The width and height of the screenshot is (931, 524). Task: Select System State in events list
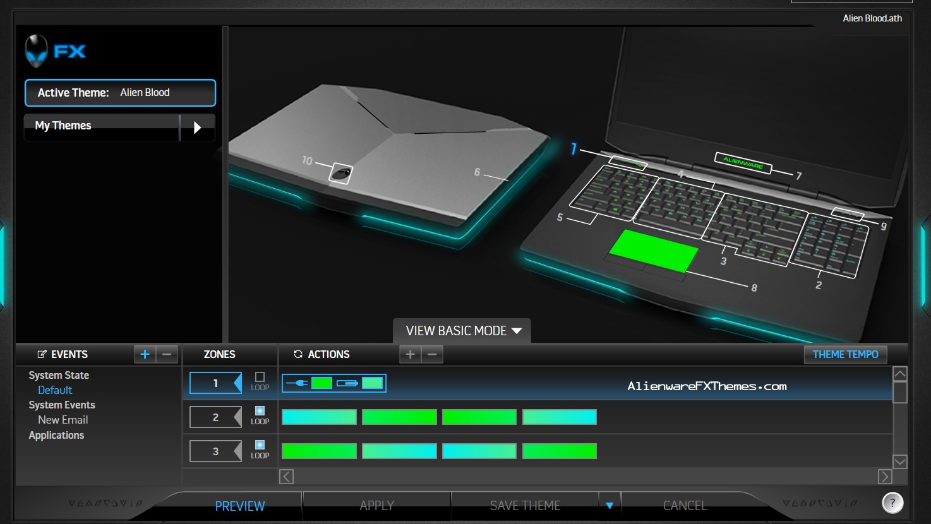coord(59,375)
